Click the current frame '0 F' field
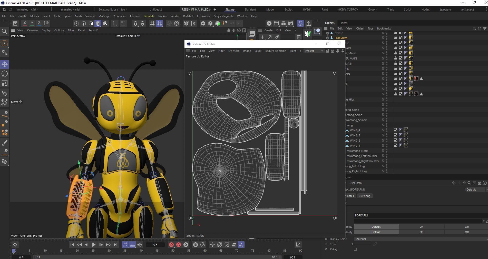Image resolution: width=488 pixels, height=259 pixels. (x=155, y=245)
